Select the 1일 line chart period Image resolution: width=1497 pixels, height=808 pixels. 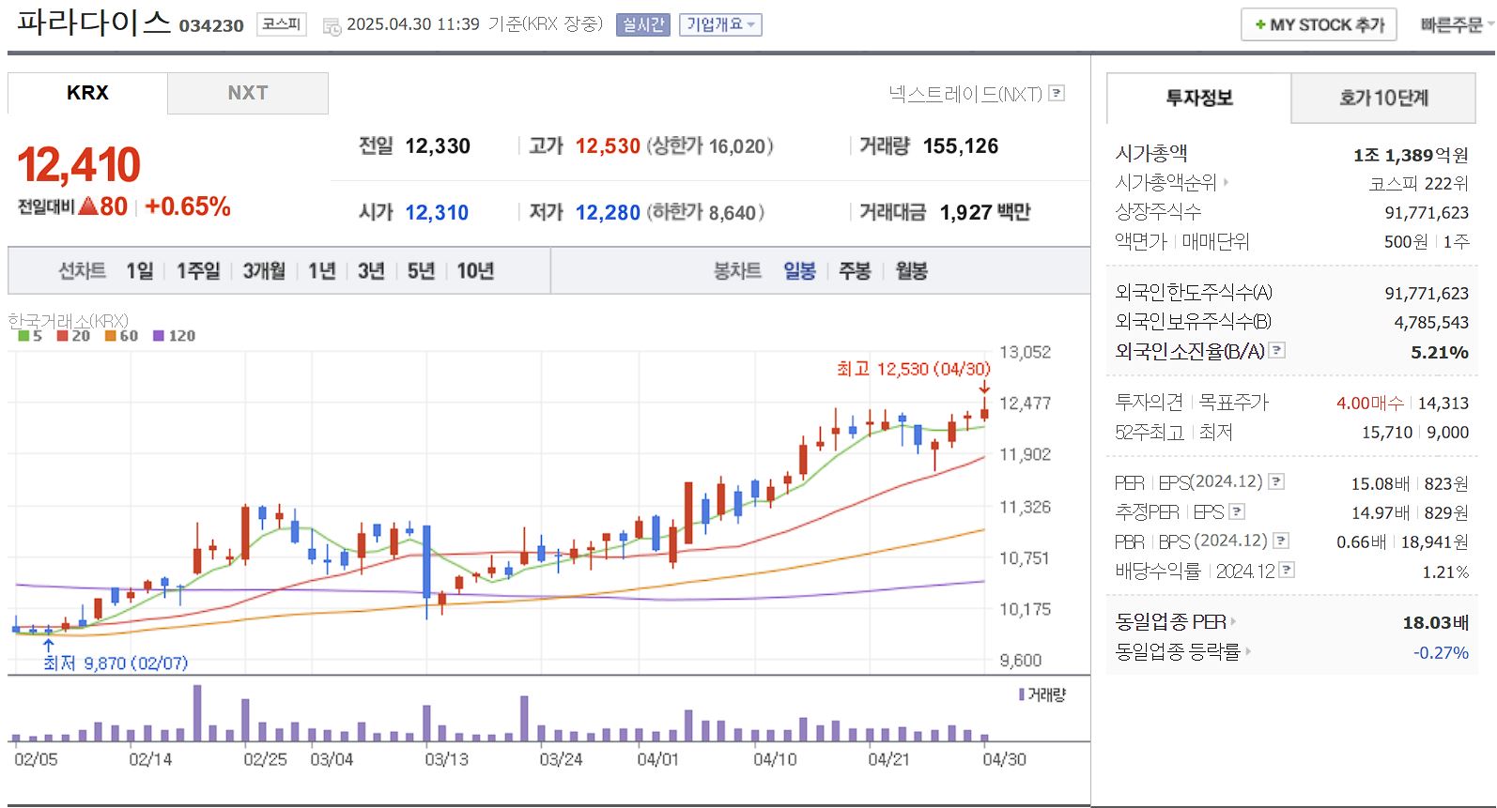pyautogui.click(x=140, y=271)
